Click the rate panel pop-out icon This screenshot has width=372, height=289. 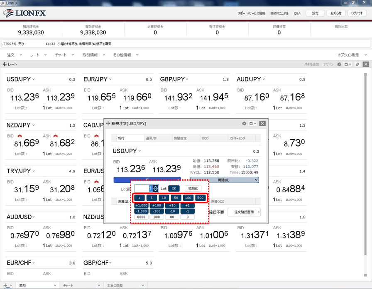tap(357, 64)
